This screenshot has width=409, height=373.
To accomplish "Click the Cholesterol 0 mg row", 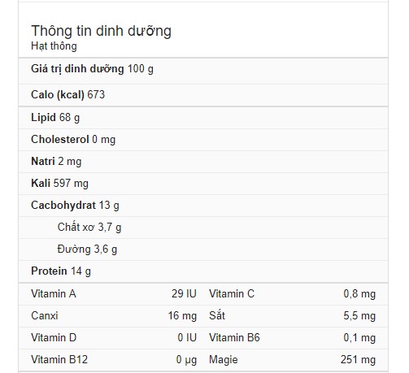I will [203, 140].
